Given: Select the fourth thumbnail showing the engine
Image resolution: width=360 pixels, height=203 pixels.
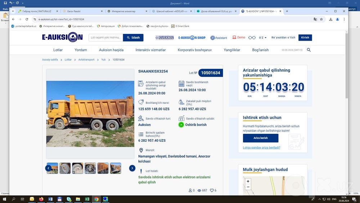Looking at the screenshot, I should click(x=90, y=168).
